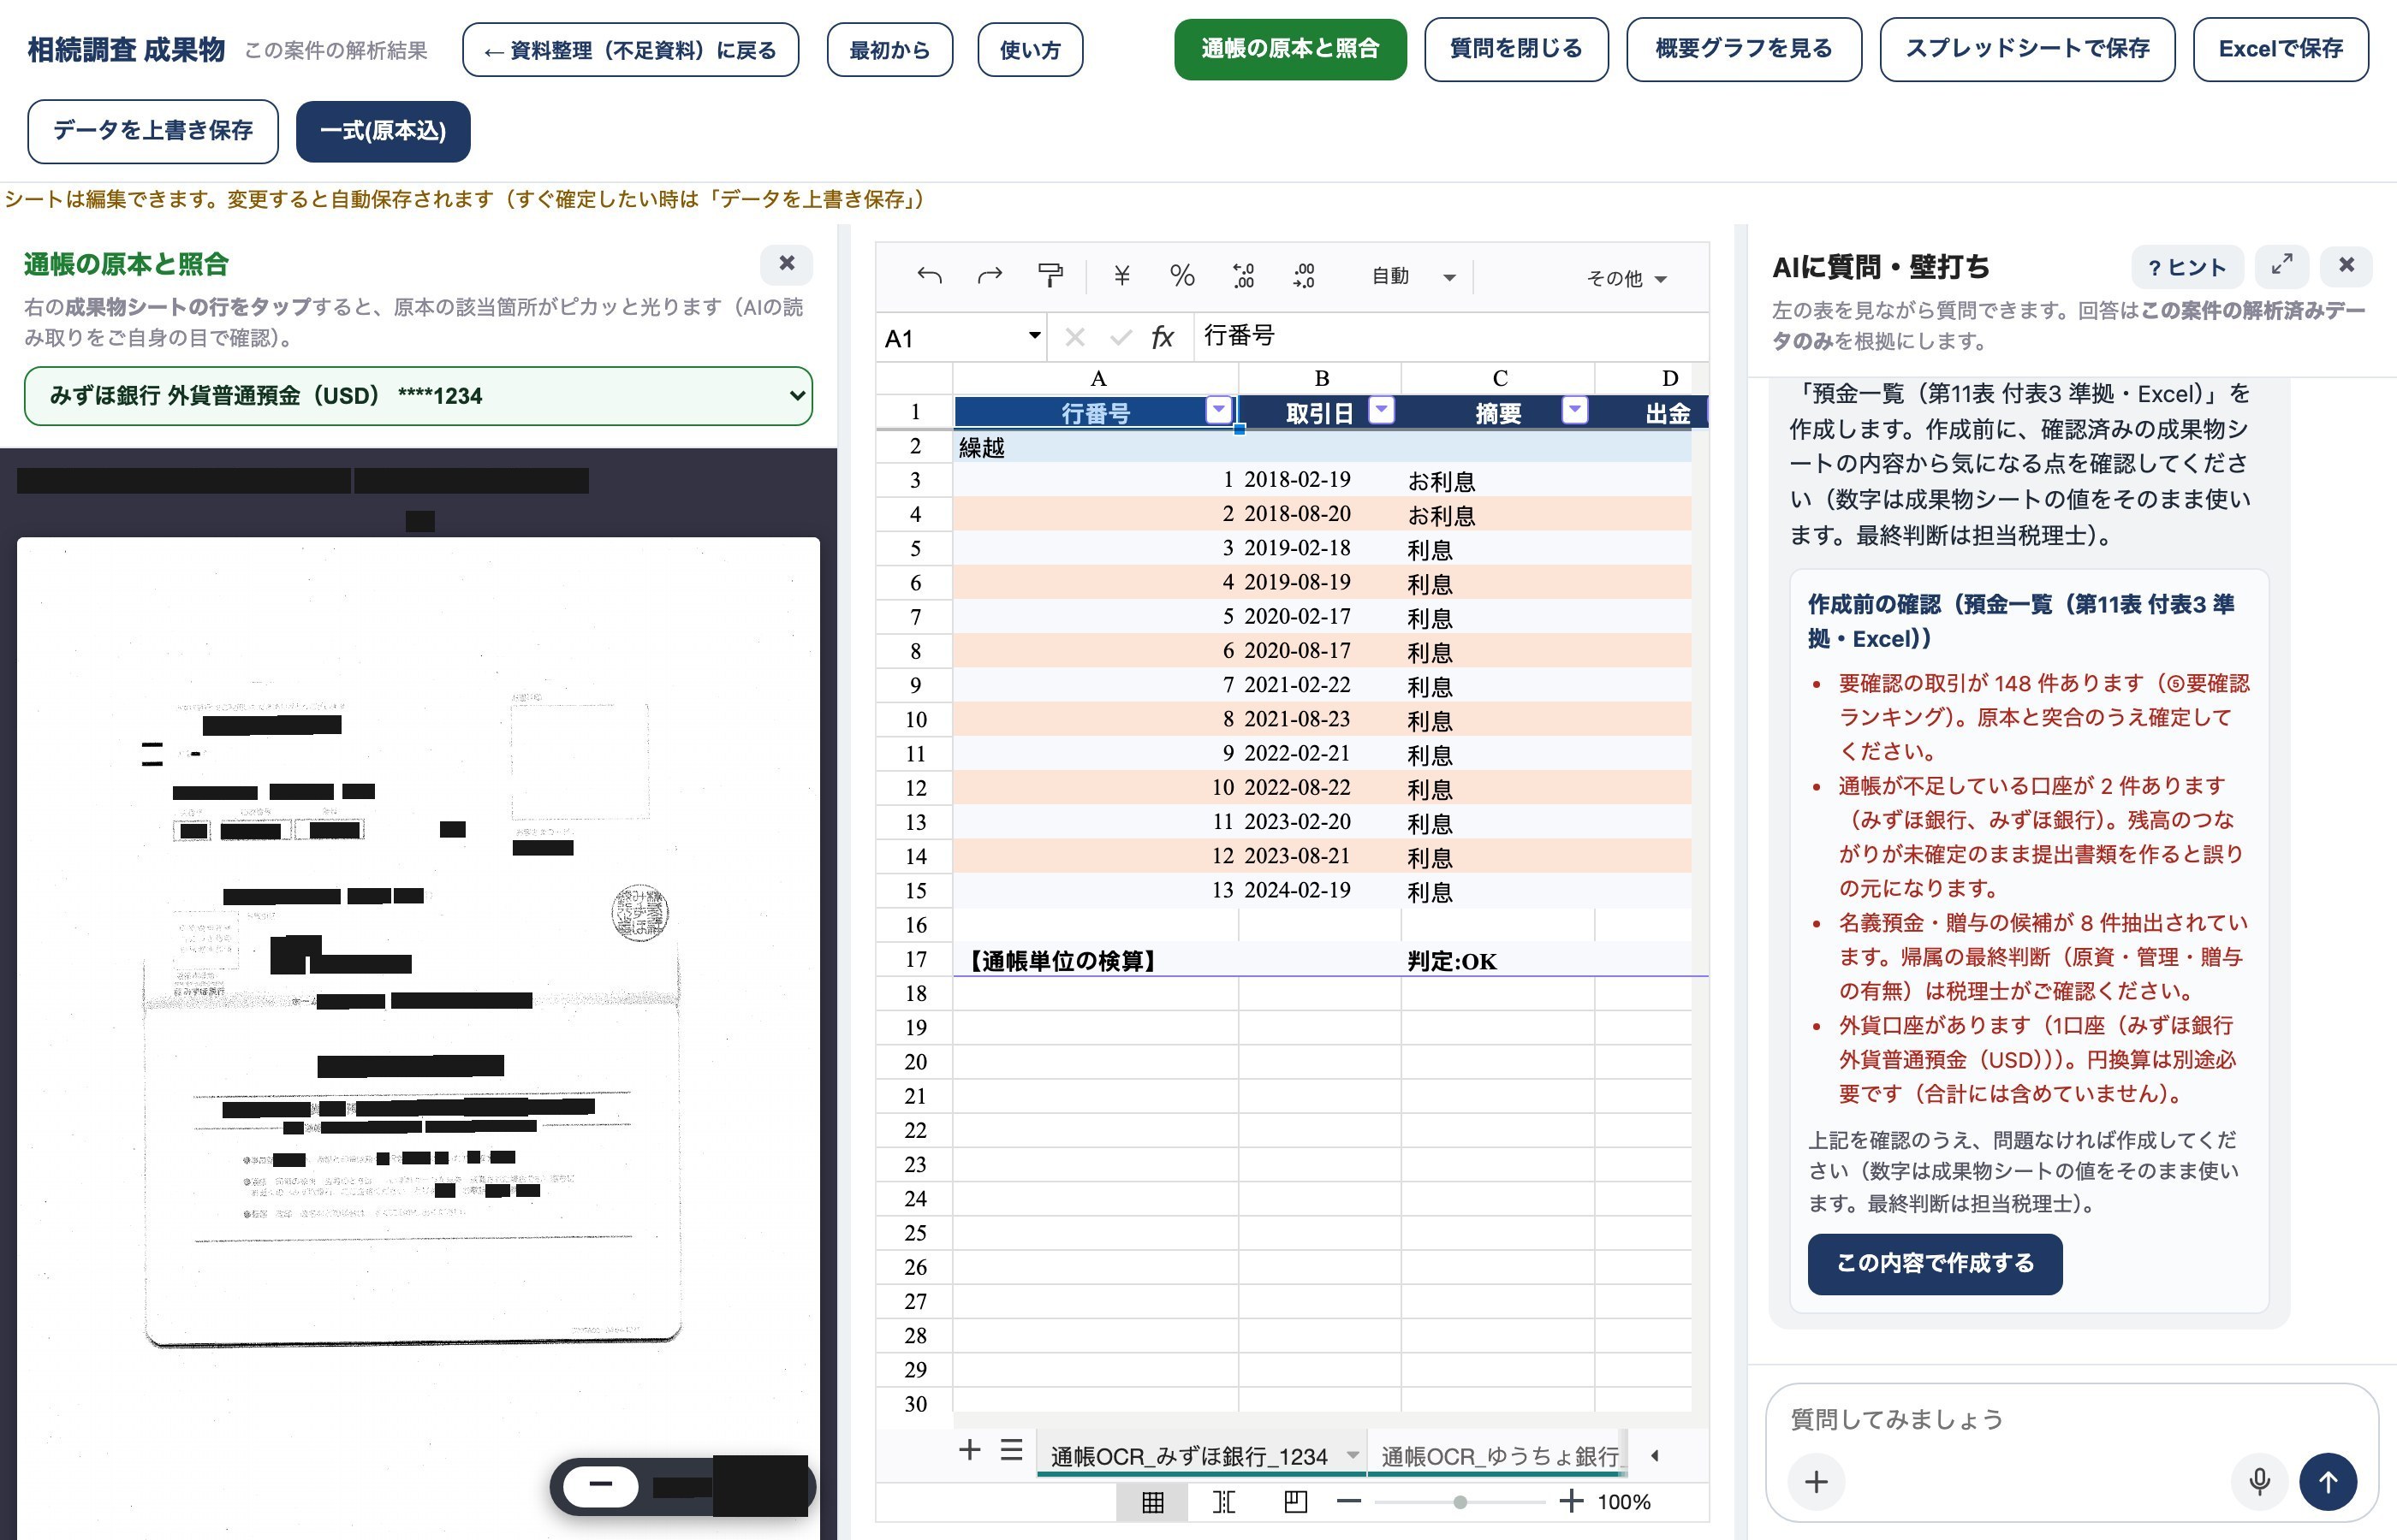This screenshot has height=1540, width=2397.
Task: Open the all sheets list
Action: click(1011, 1450)
